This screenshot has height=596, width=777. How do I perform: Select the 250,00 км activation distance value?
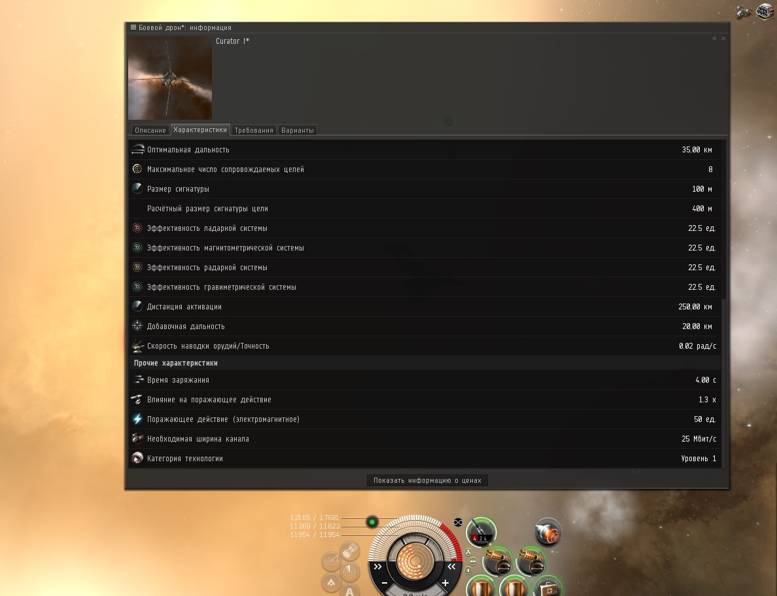[695, 307]
